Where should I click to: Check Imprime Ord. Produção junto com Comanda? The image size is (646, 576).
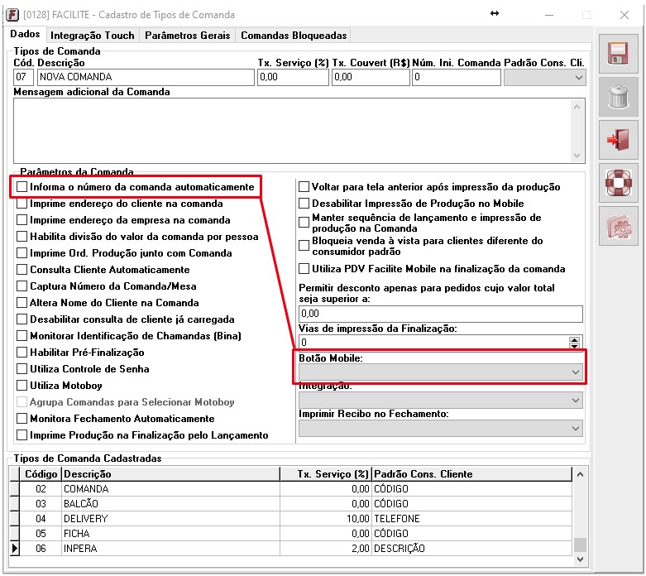pyautogui.click(x=22, y=252)
